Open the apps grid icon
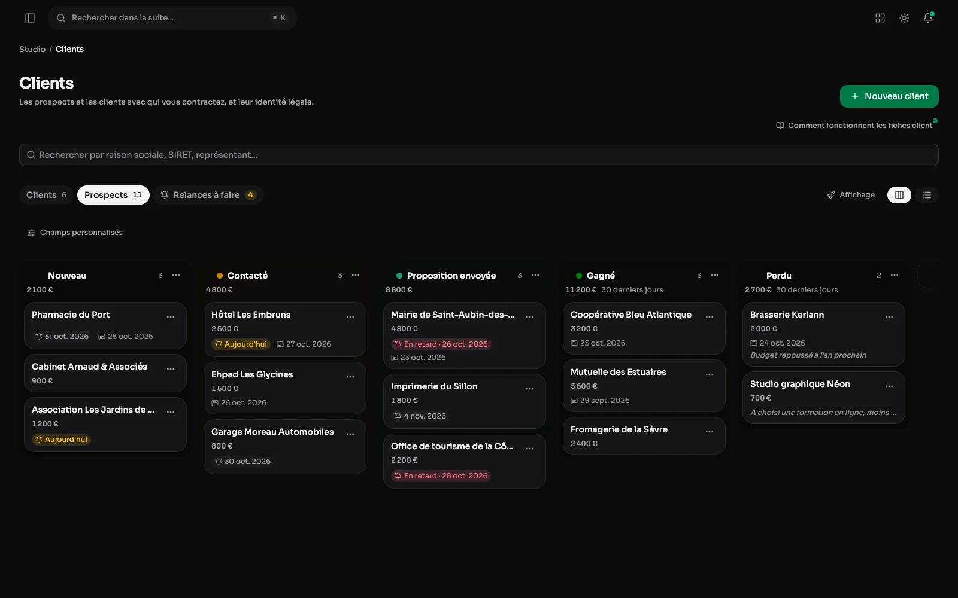The width and height of the screenshot is (958, 598). (x=880, y=18)
